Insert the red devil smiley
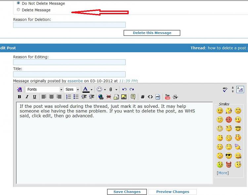The height and width of the screenshot is (195, 248). pos(229,164)
